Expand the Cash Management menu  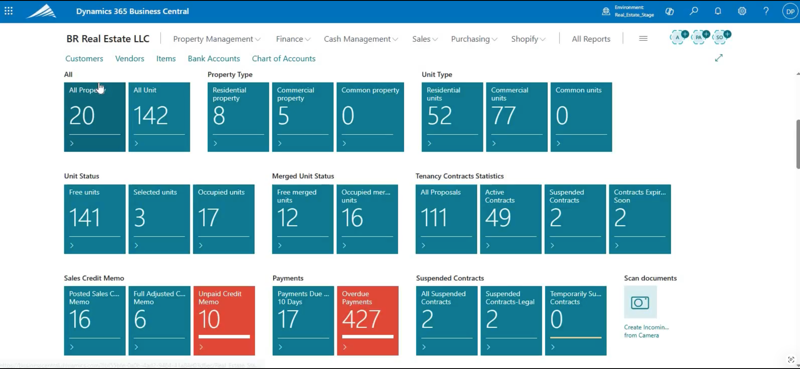pyautogui.click(x=361, y=39)
